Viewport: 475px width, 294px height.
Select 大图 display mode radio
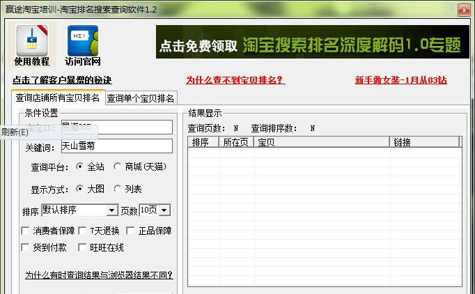(79, 189)
